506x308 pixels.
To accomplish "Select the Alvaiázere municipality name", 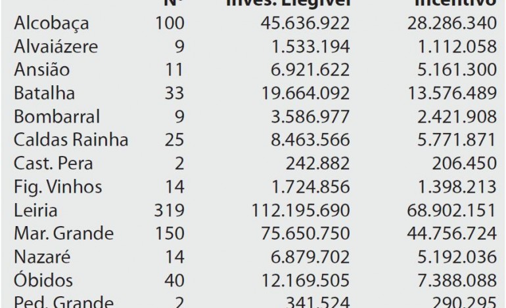I will (x=55, y=47).
